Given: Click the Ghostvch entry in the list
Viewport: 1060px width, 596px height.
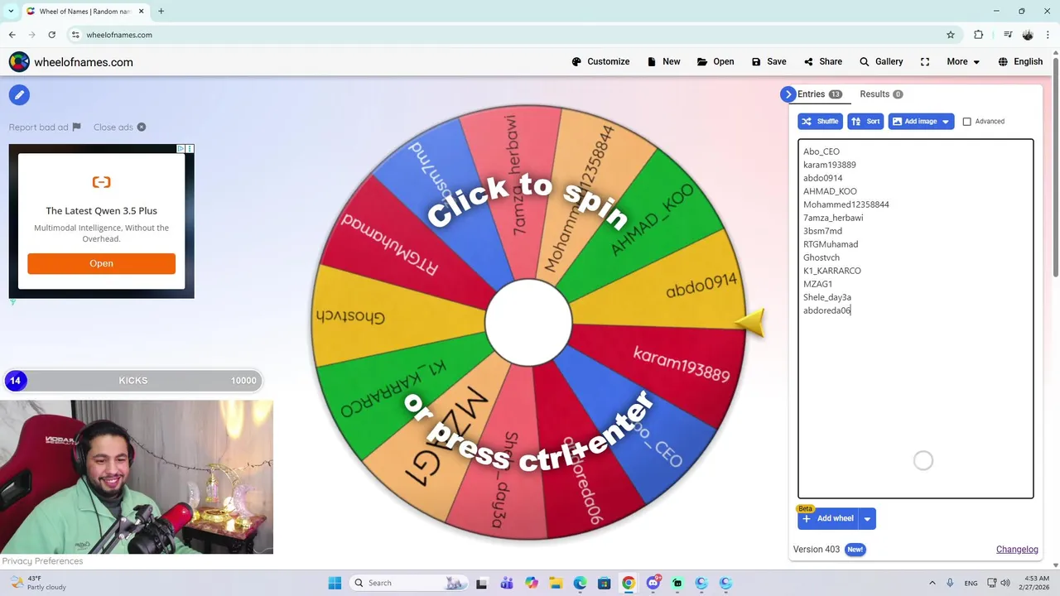Looking at the screenshot, I should (821, 257).
